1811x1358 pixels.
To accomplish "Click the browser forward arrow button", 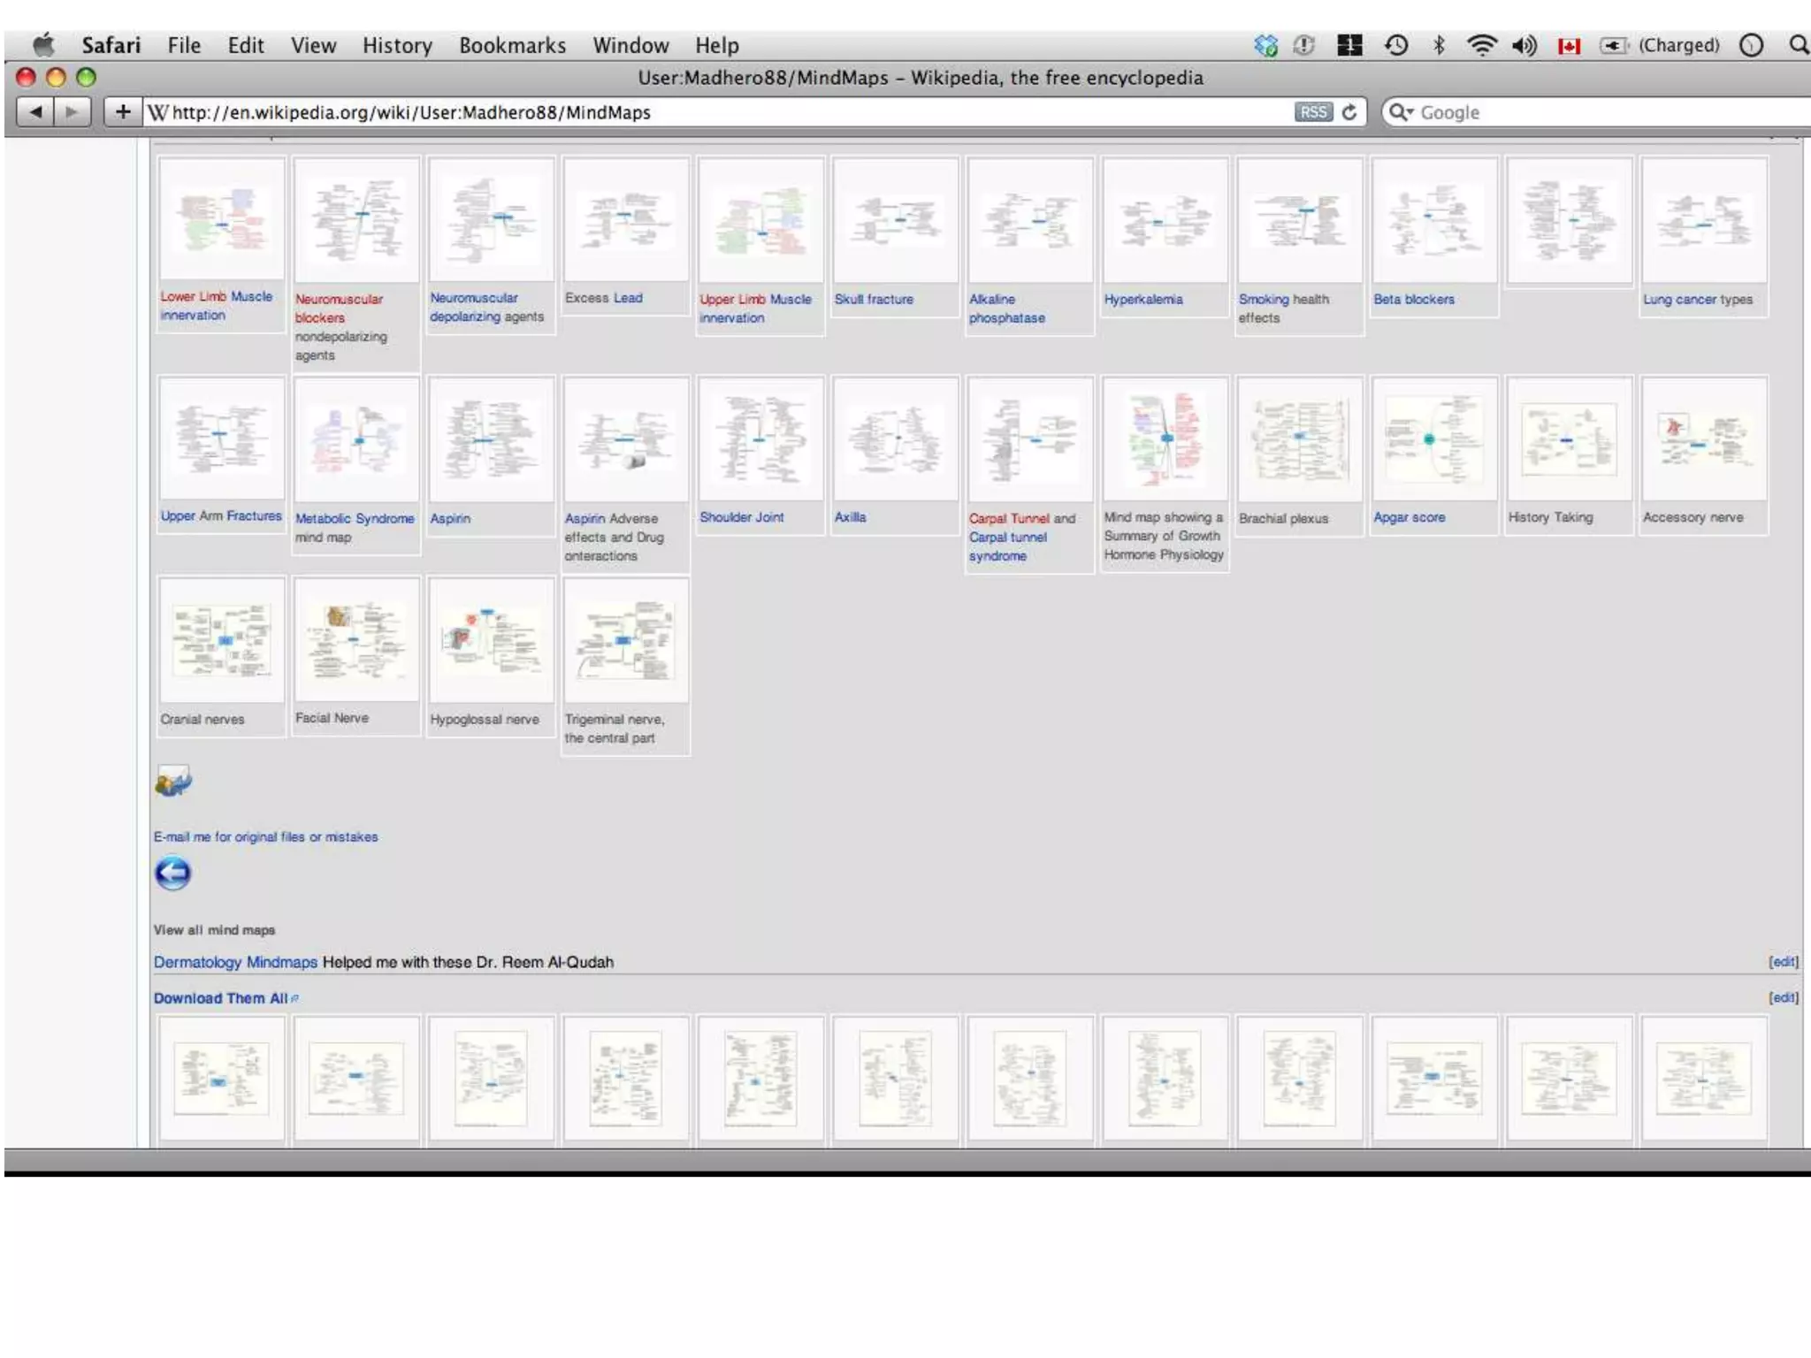I will click(73, 112).
